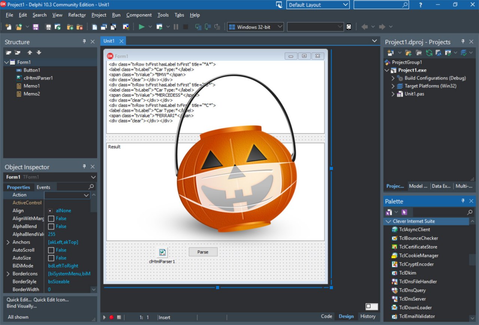The height and width of the screenshot is (325, 479).
Task: Click the Run Without Debugging icon
Action: pyautogui.click(x=159, y=27)
